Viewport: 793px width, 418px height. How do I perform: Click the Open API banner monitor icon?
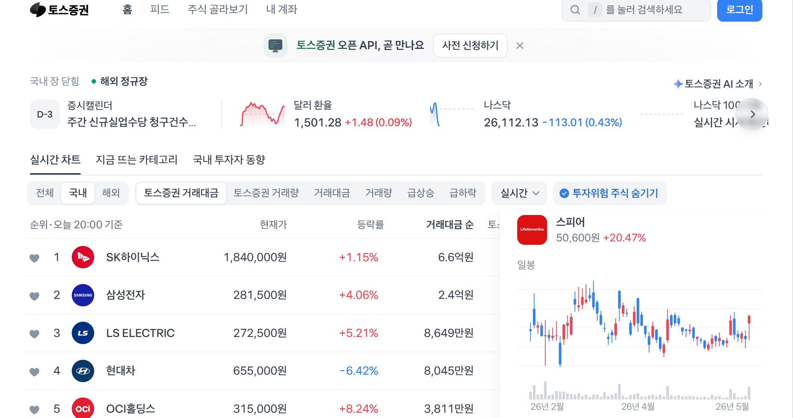tap(275, 46)
